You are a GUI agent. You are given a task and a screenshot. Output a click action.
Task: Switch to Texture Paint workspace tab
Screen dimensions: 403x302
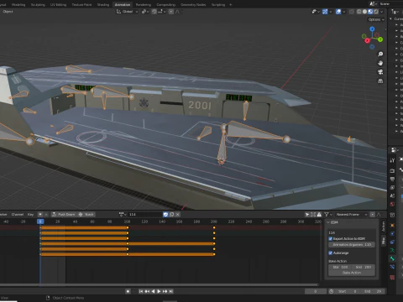(81, 4)
